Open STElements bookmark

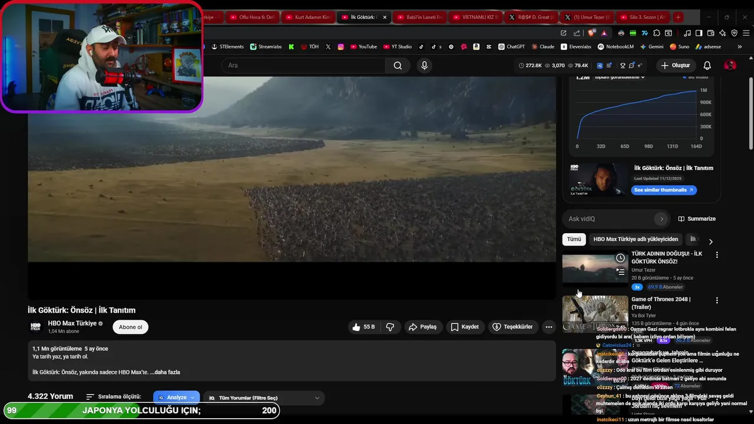coord(227,47)
